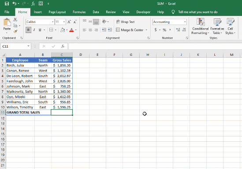Open the File tab

7,12
